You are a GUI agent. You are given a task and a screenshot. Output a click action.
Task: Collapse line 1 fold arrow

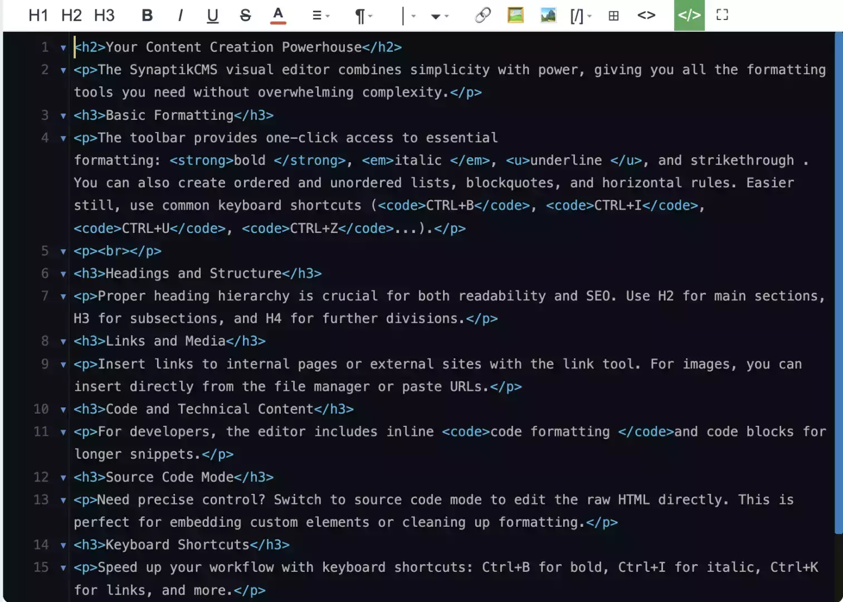coord(63,47)
